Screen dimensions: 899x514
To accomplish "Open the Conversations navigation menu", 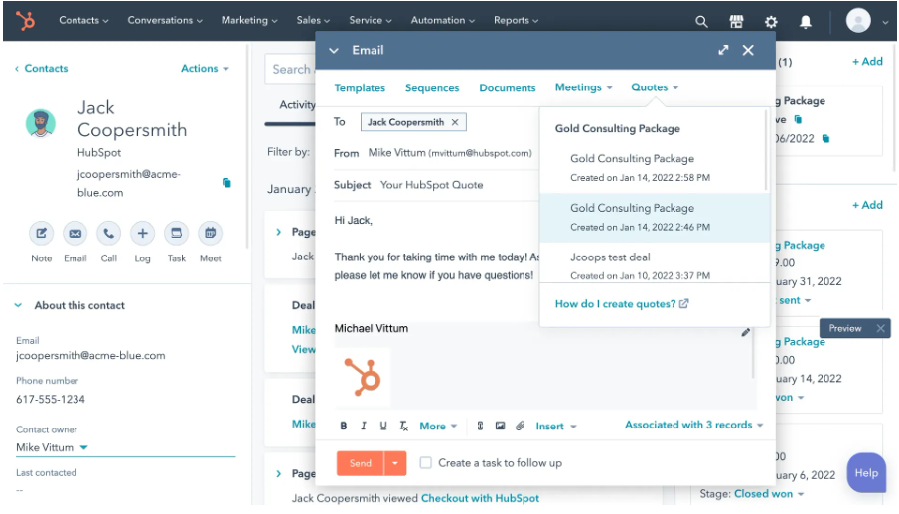I will click(165, 20).
